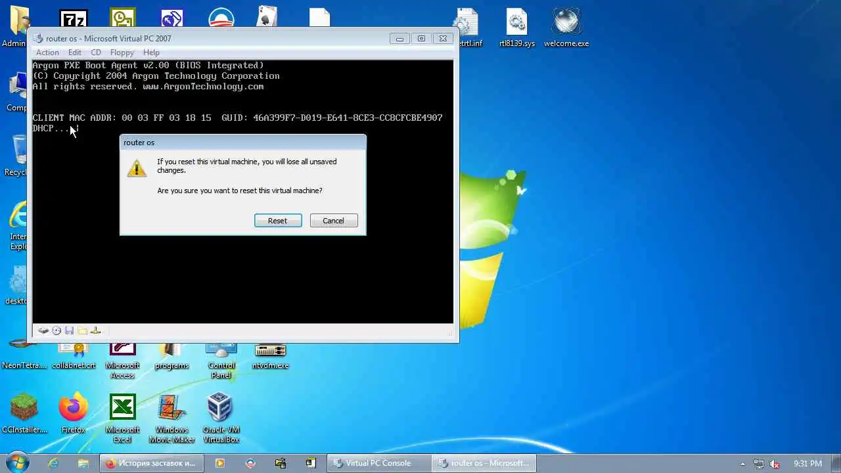Open the Edit menu
Screen dimensions: 841x473
point(75,53)
